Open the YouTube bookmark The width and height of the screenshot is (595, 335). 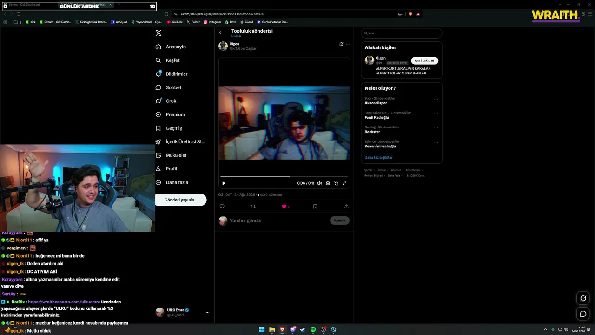point(175,22)
